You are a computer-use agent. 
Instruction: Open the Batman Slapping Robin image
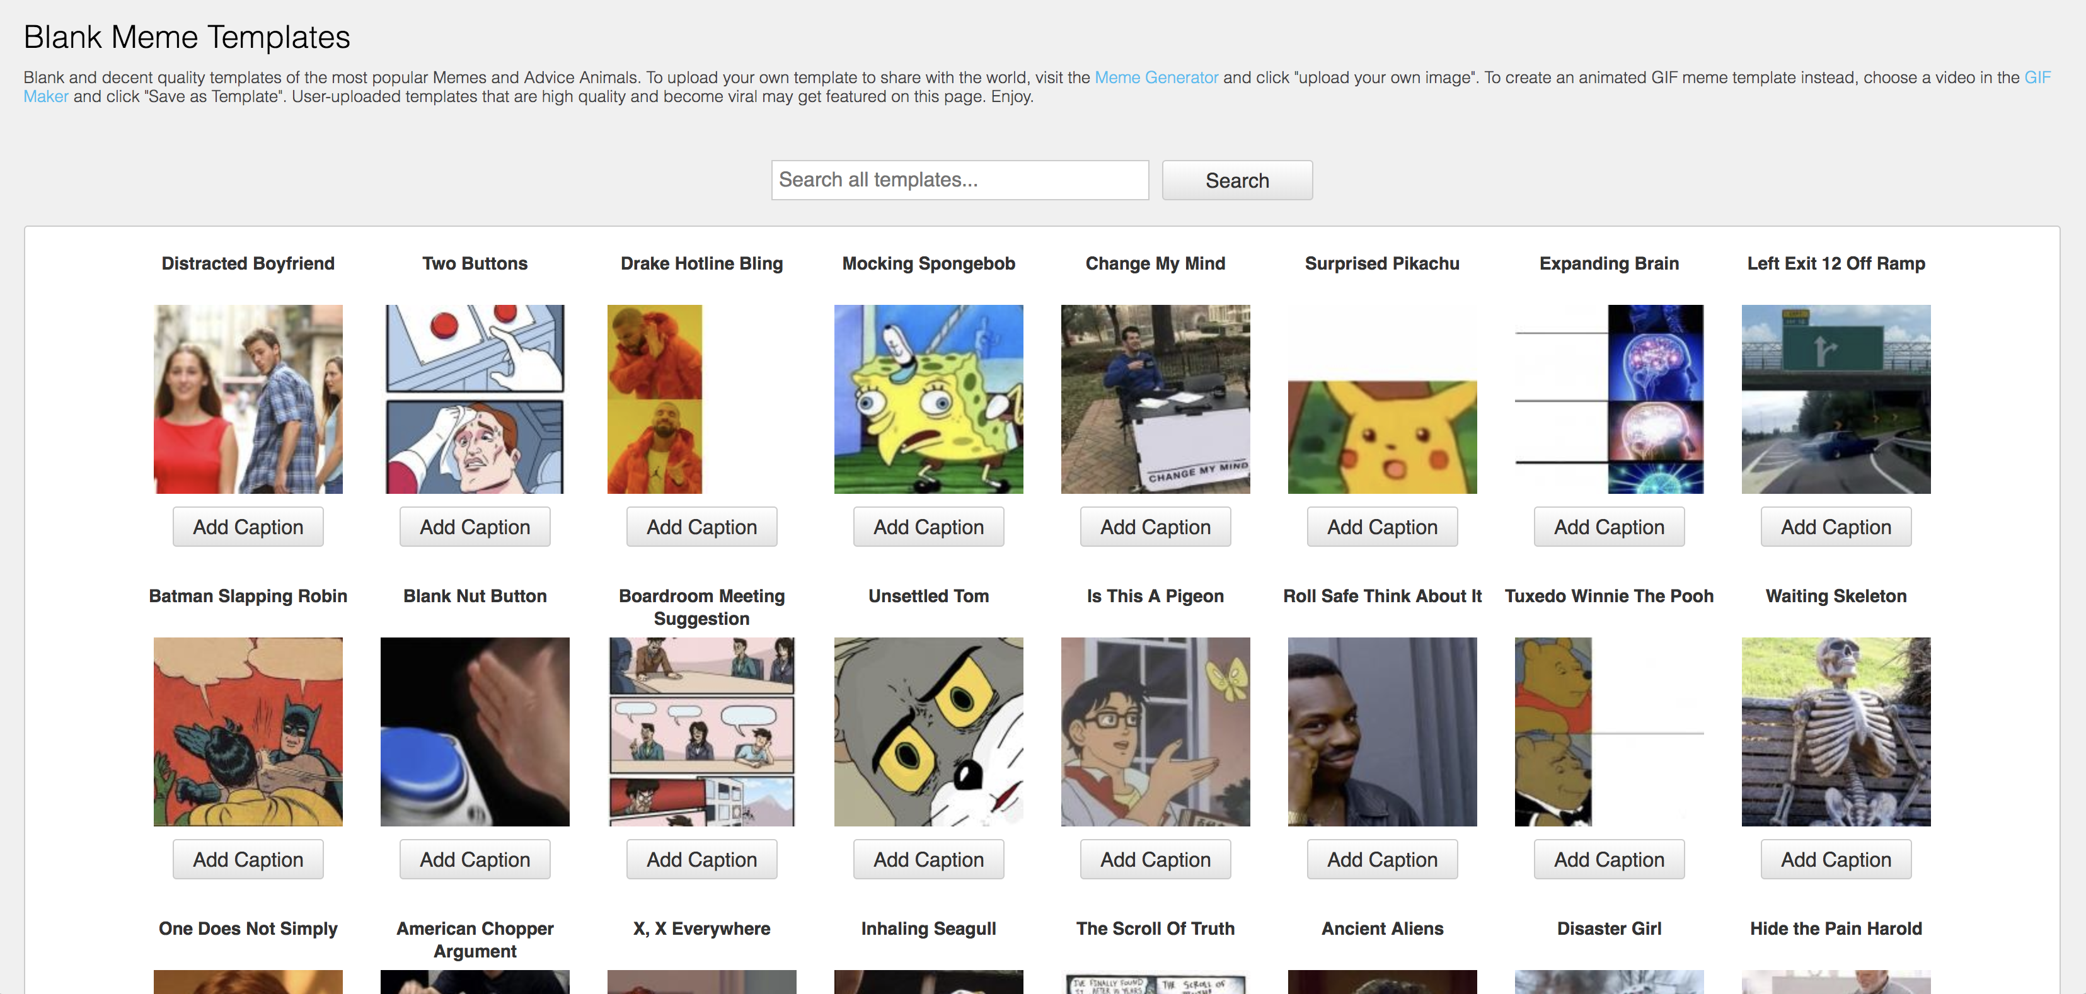click(x=248, y=731)
